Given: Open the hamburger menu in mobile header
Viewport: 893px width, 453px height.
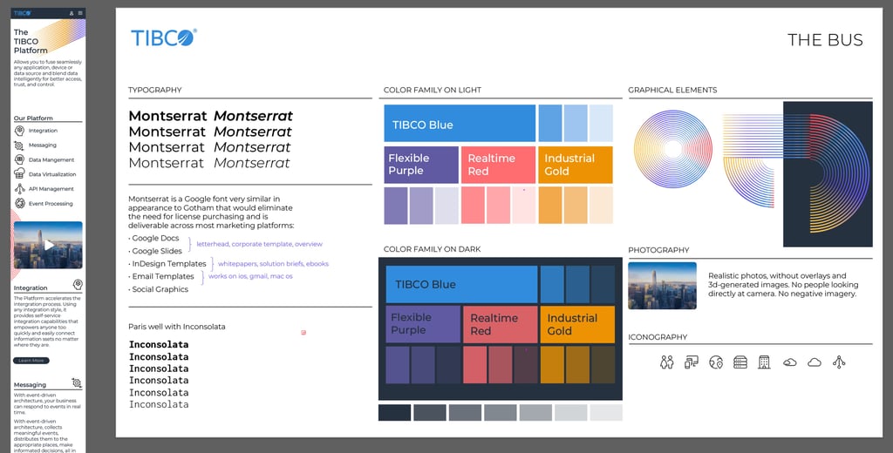Looking at the screenshot, I should (x=80, y=12).
